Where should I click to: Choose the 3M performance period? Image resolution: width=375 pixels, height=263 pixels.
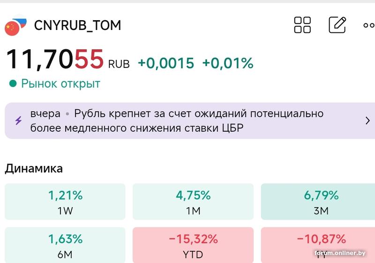(x=321, y=202)
